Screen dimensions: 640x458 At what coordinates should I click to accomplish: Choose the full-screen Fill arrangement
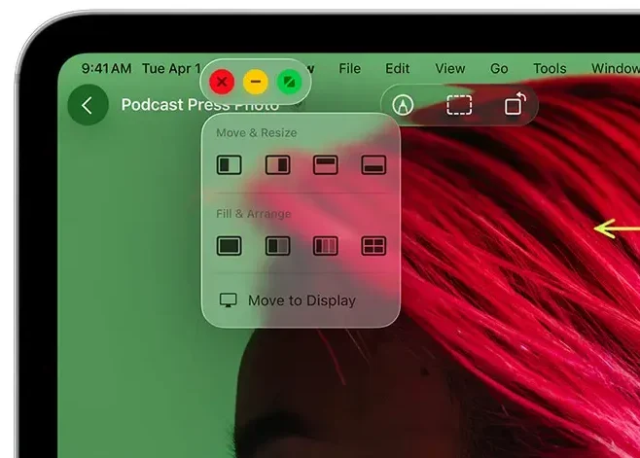[229, 246]
